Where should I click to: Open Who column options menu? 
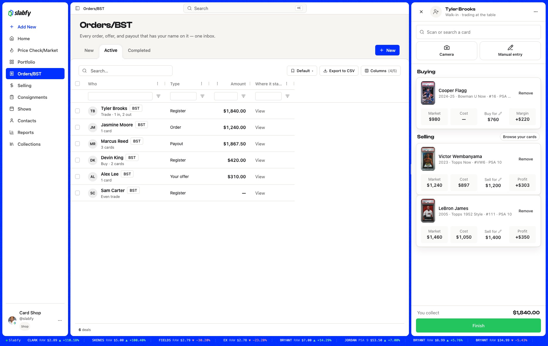point(158,84)
